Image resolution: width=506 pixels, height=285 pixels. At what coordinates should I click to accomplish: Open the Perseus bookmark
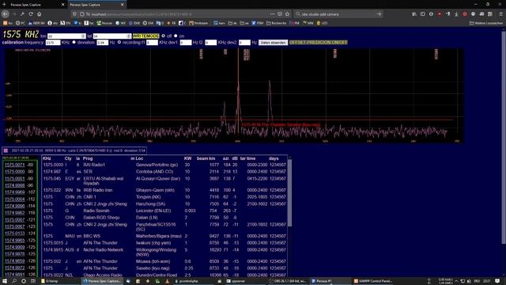(104, 23)
